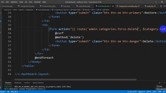Click line number 29 in the gutter
Image resolution: width=166 pixels, height=93 pixels.
[x=9, y=13]
